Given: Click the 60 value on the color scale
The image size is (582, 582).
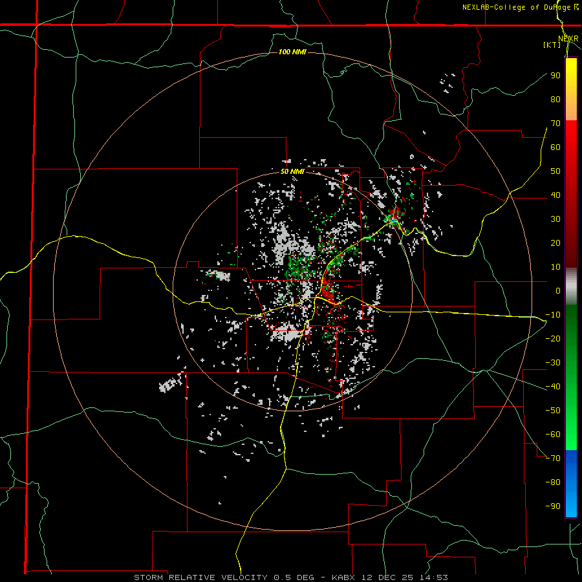Looking at the screenshot, I should tap(555, 147).
